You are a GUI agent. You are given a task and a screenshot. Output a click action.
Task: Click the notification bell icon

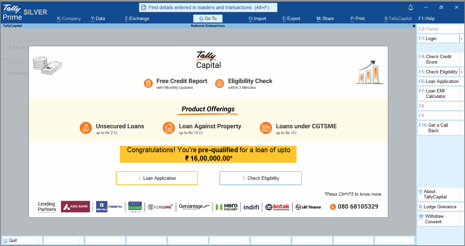tap(411, 7)
